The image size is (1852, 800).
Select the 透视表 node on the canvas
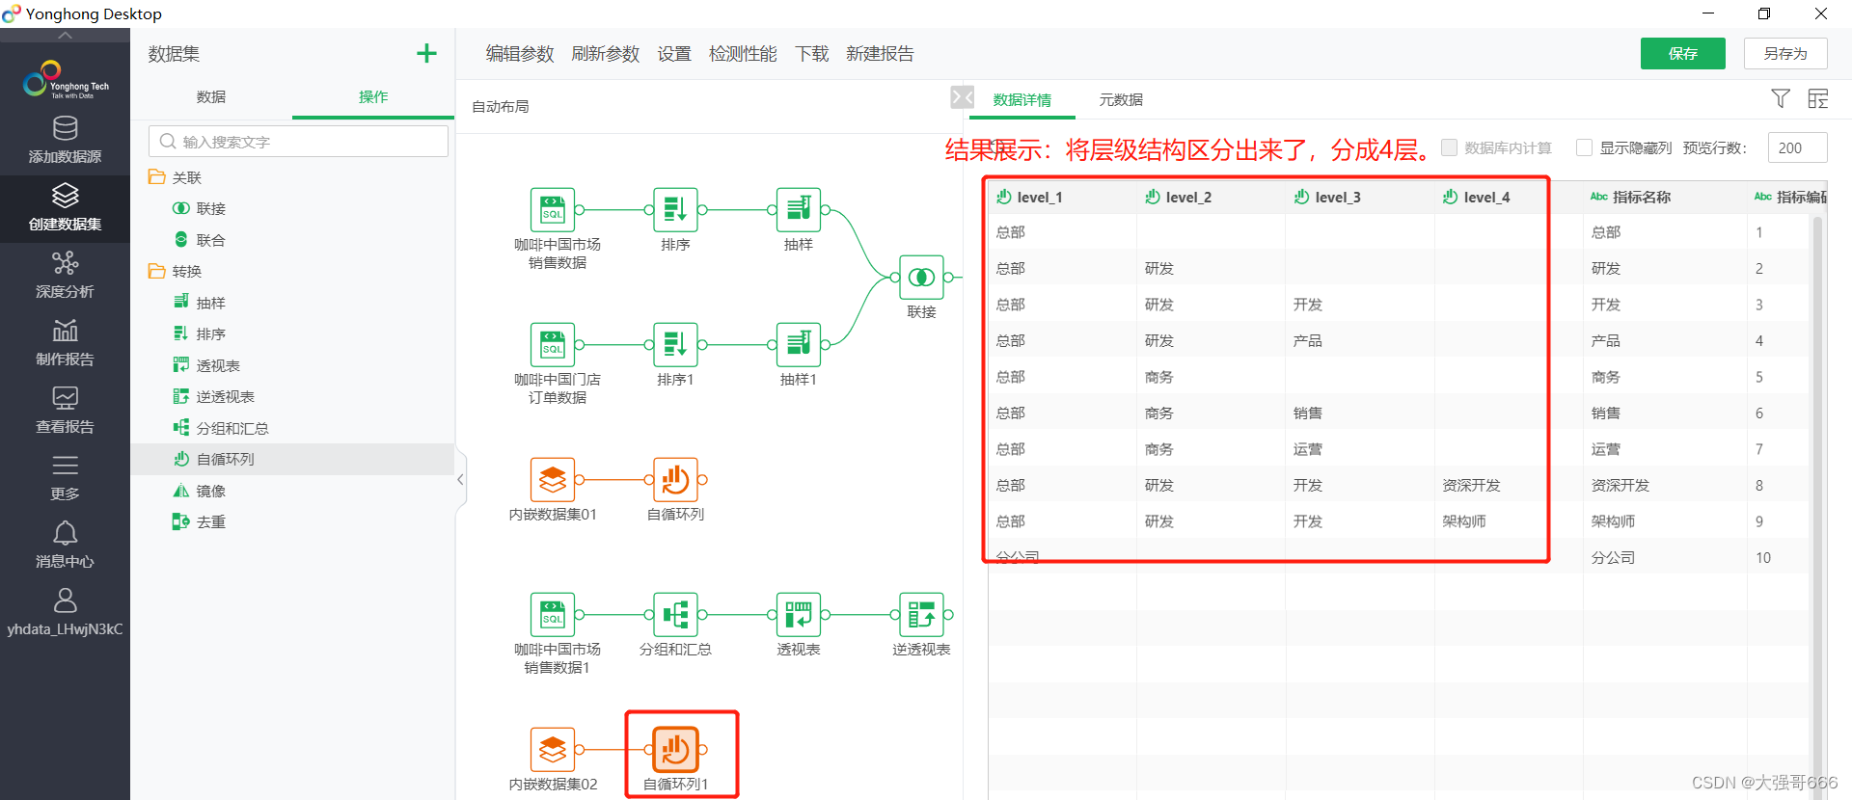[x=799, y=615]
